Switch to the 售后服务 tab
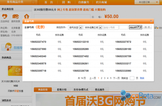162x106 pixels. point(100,90)
